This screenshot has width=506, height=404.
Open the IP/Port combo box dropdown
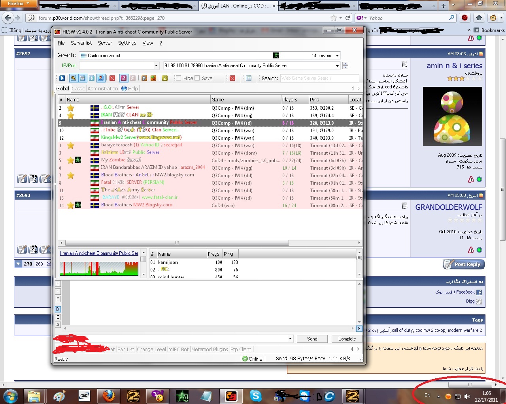(x=156, y=65)
